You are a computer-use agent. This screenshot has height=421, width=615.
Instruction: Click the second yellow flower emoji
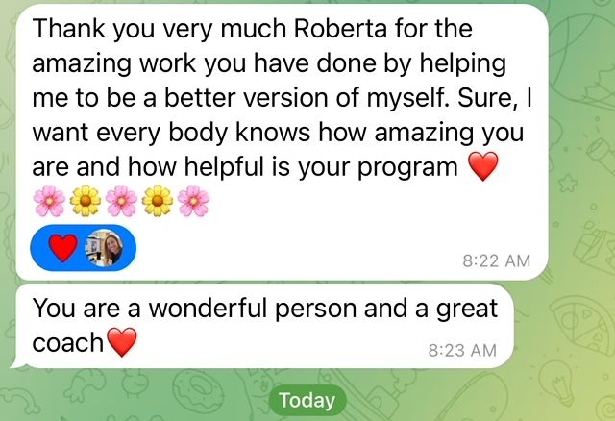pos(158,201)
